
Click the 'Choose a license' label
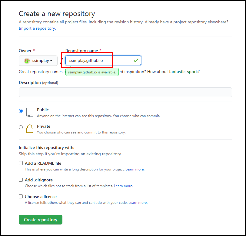point(41,197)
